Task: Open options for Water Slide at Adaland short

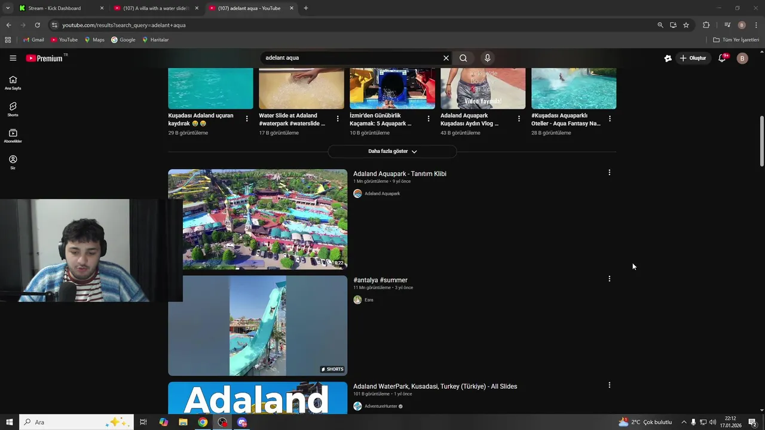Action: coord(337,119)
